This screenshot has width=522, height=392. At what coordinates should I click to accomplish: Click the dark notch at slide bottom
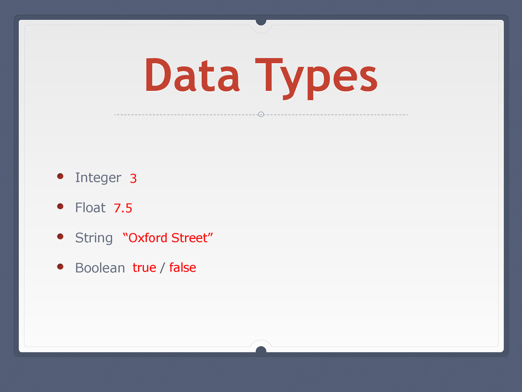(x=261, y=349)
